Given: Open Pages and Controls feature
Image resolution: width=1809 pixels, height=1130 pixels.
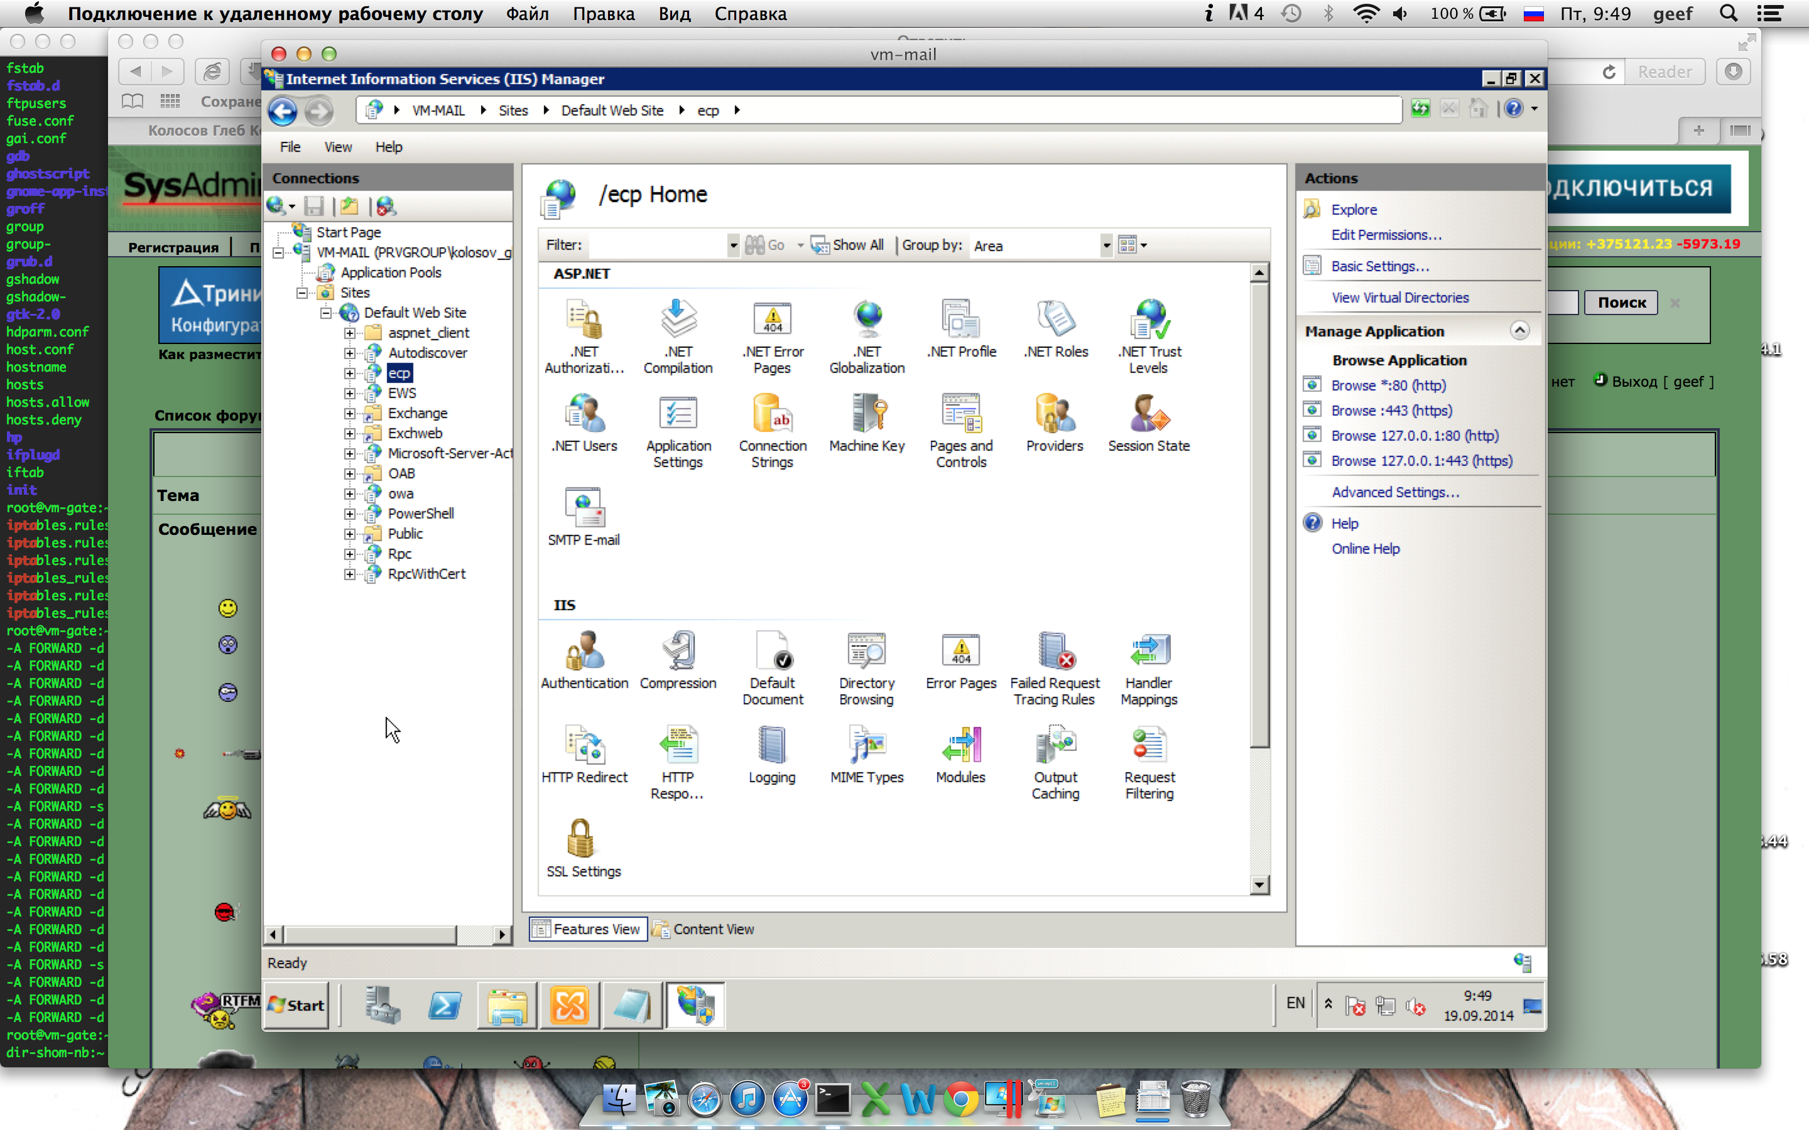Looking at the screenshot, I should pyautogui.click(x=960, y=431).
